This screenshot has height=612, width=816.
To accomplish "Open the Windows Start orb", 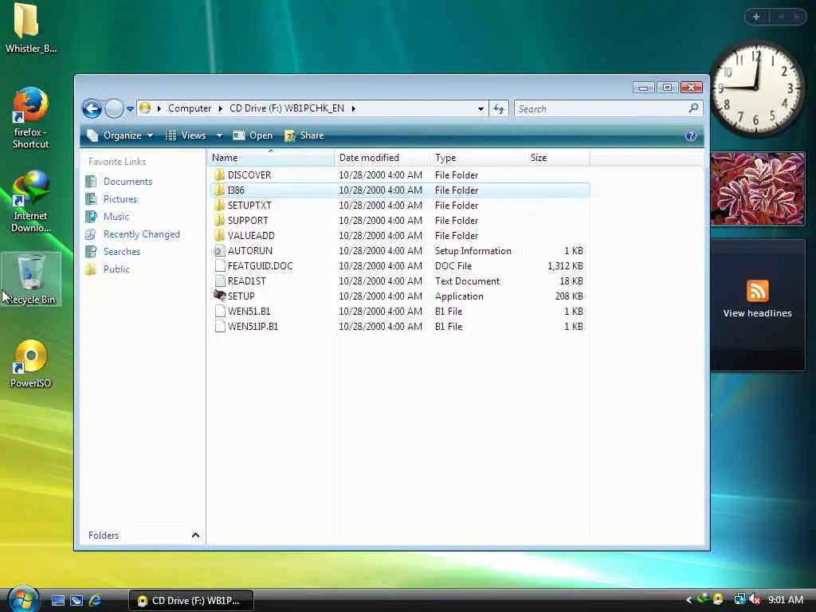I will tap(23, 598).
